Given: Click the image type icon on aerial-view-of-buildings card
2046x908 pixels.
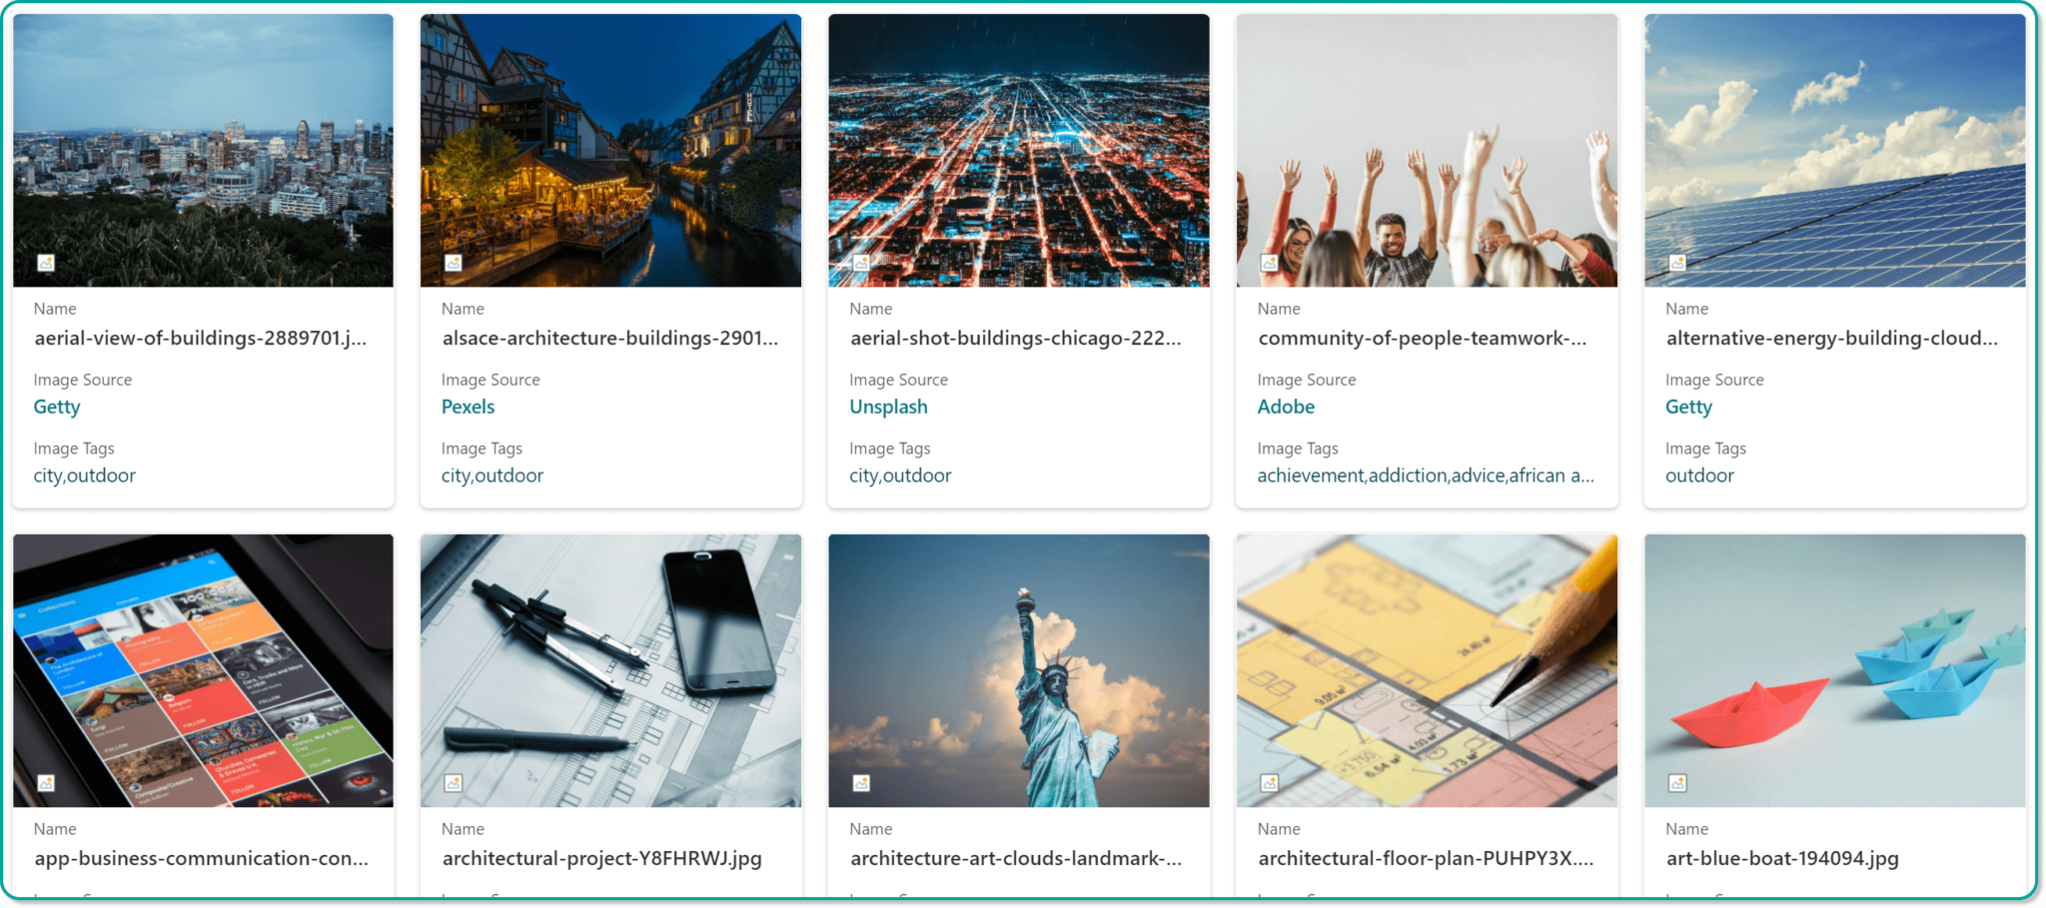Looking at the screenshot, I should tap(45, 264).
